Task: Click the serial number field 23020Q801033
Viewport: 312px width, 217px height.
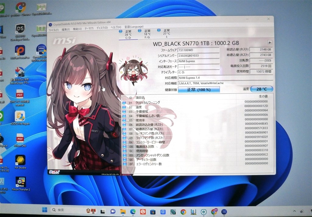Action: [x=199, y=55]
